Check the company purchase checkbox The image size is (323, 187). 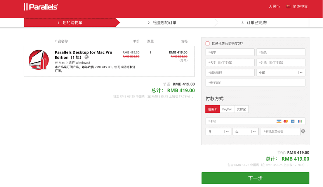click(208, 43)
